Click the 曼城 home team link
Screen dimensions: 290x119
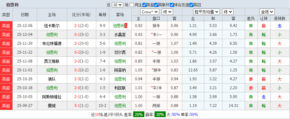[52, 106]
